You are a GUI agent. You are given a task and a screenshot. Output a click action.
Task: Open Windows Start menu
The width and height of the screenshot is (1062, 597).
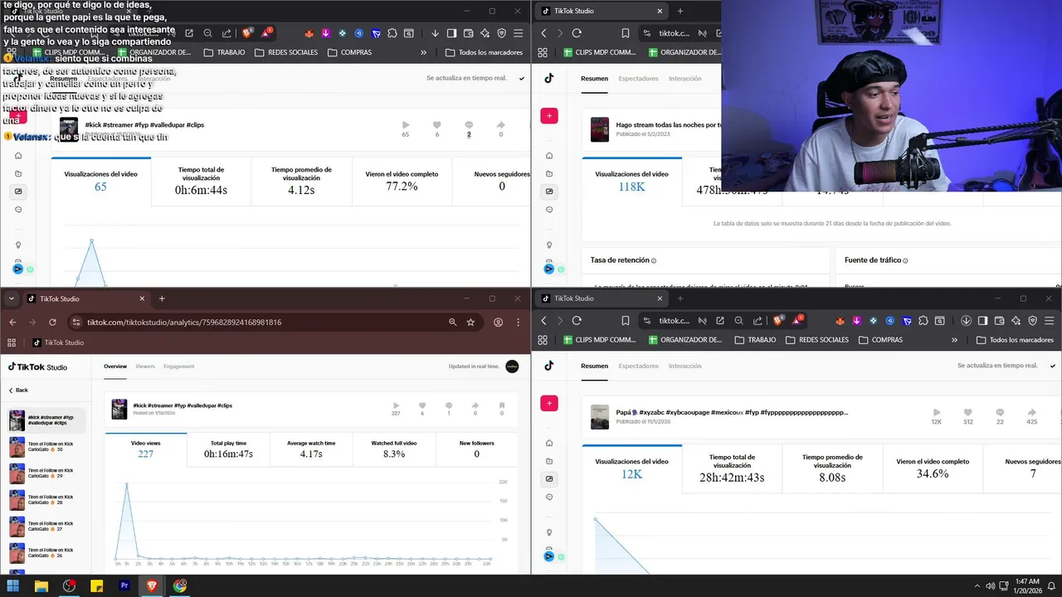click(13, 585)
